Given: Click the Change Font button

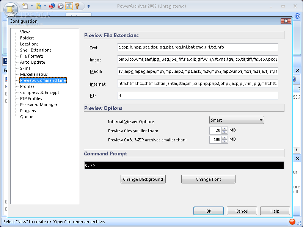Looking at the screenshot, I should tap(208, 179).
